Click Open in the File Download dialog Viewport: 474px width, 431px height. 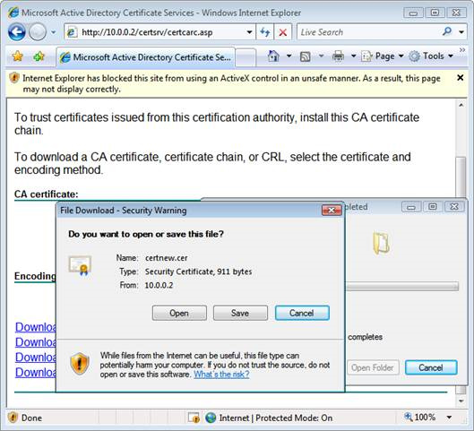pos(179,313)
